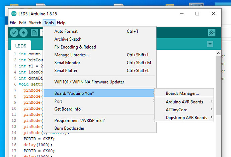Choose Burn Bootloader

coord(99,128)
